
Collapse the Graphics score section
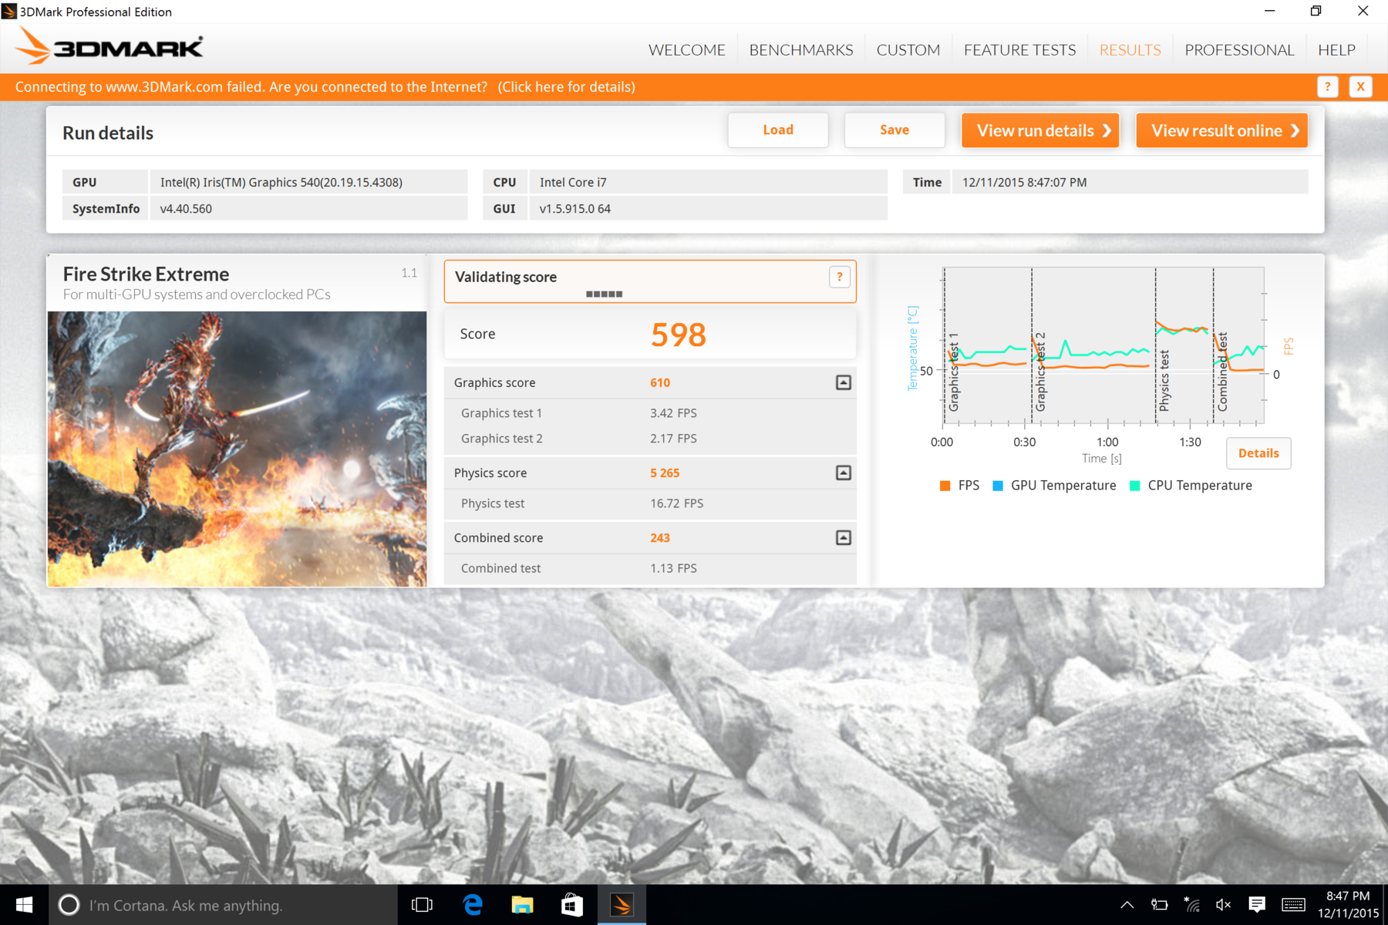[x=844, y=383]
